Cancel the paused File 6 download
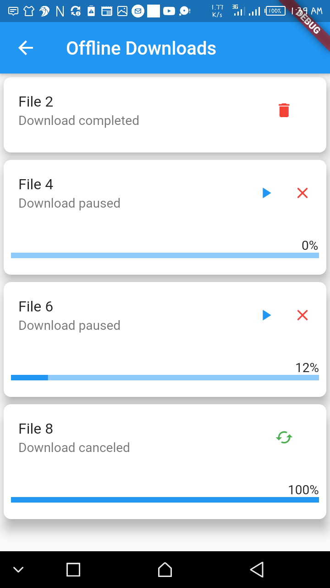330x588 pixels. pos(302,315)
